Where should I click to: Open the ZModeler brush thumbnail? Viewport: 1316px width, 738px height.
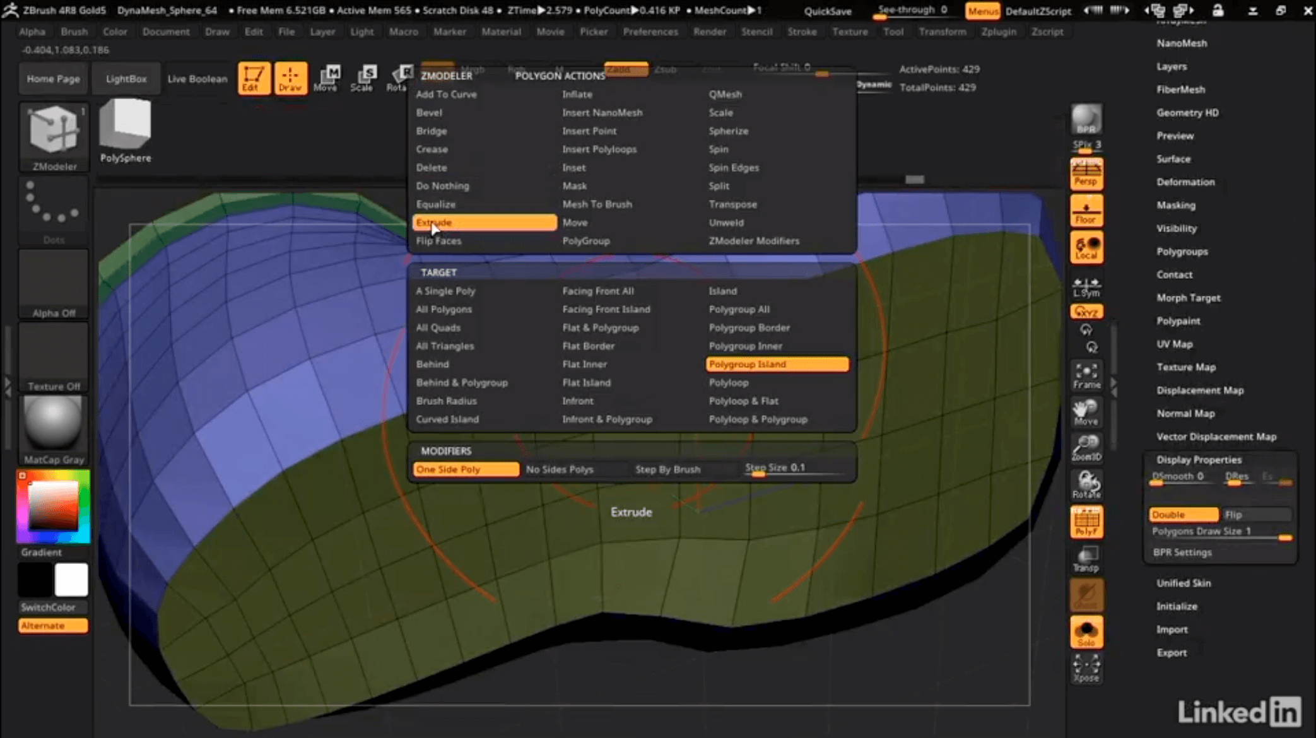click(x=54, y=137)
